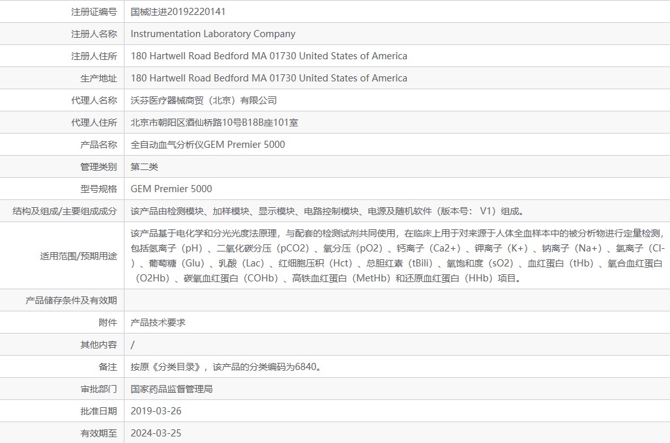670x443 pixels.
Task: Click the 批准日期 label
Action: coord(98,411)
